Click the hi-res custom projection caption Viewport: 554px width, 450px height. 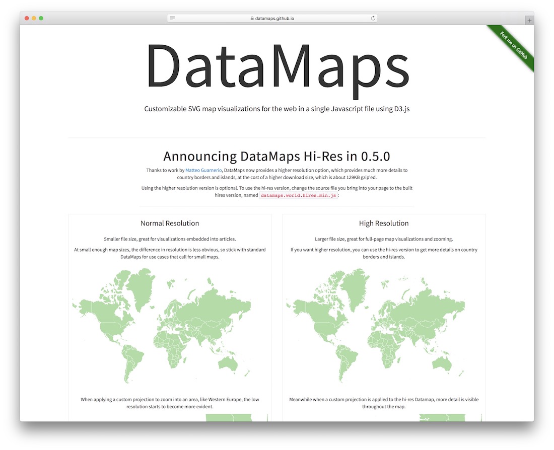(x=384, y=403)
